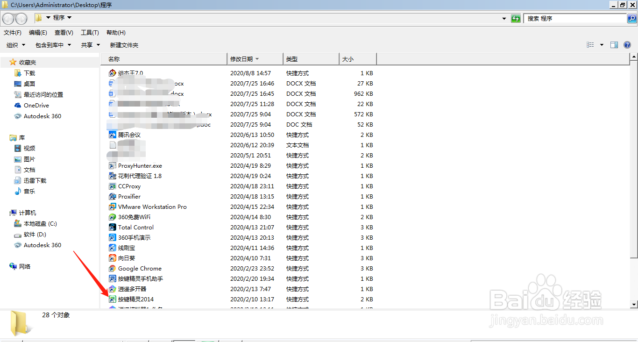The image size is (638, 342).
Task: Select the 360手机演示 shortcut icon
Action: pos(112,237)
